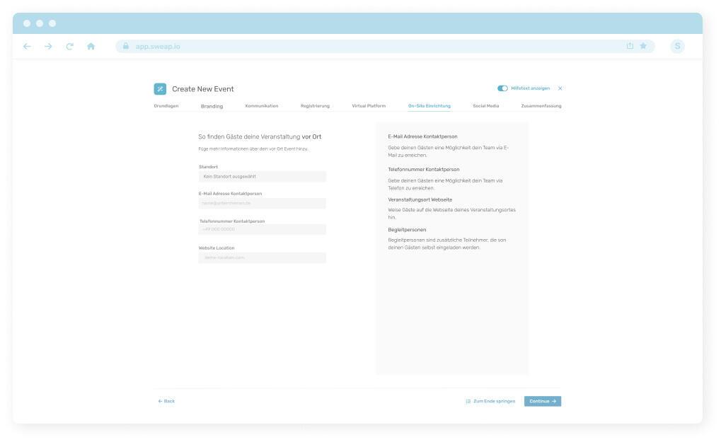Viewport: 721px width, 442px height.
Task: Click the Back link
Action: [x=166, y=401]
